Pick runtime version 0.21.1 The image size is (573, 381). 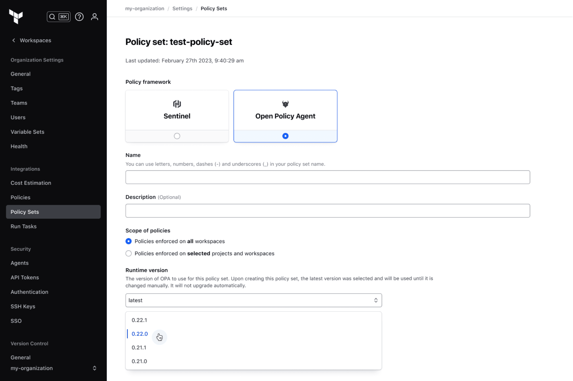click(x=139, y=348)
